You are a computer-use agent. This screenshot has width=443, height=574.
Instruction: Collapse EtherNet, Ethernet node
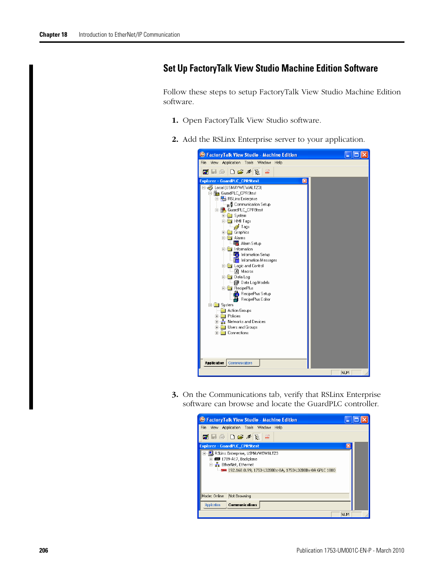(210, 465)
